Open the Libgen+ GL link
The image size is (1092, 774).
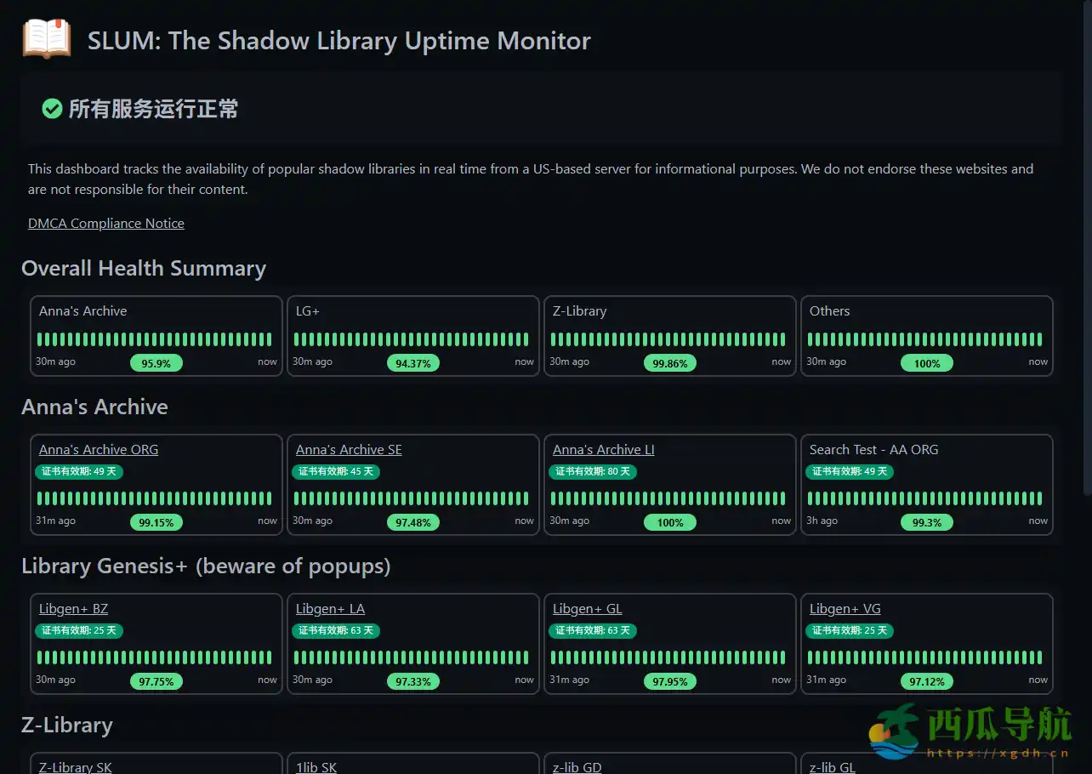click(x=587, y=609)
